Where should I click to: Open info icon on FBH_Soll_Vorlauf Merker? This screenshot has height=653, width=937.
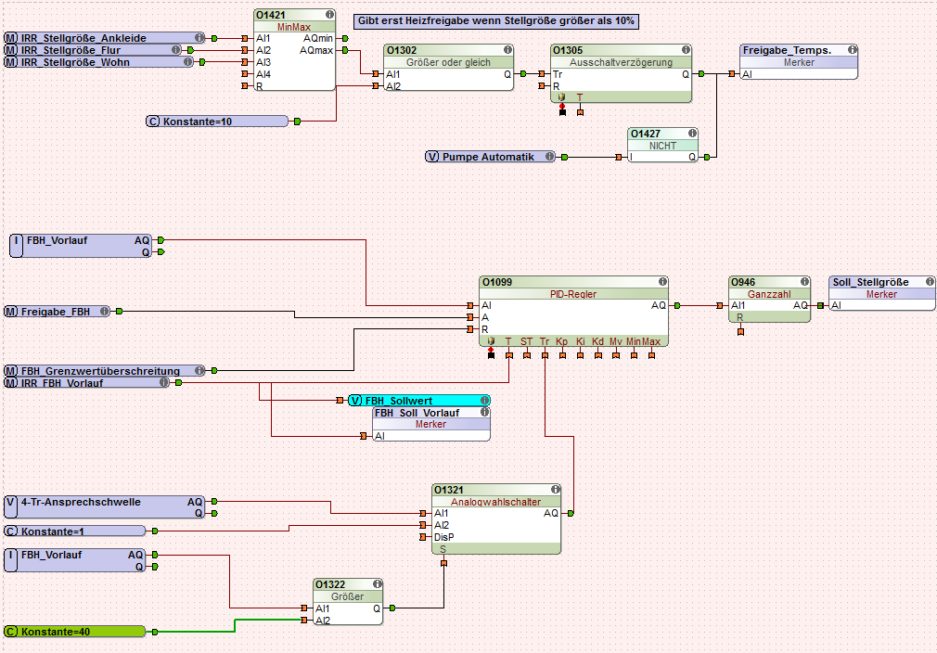(x=484, y=412)
